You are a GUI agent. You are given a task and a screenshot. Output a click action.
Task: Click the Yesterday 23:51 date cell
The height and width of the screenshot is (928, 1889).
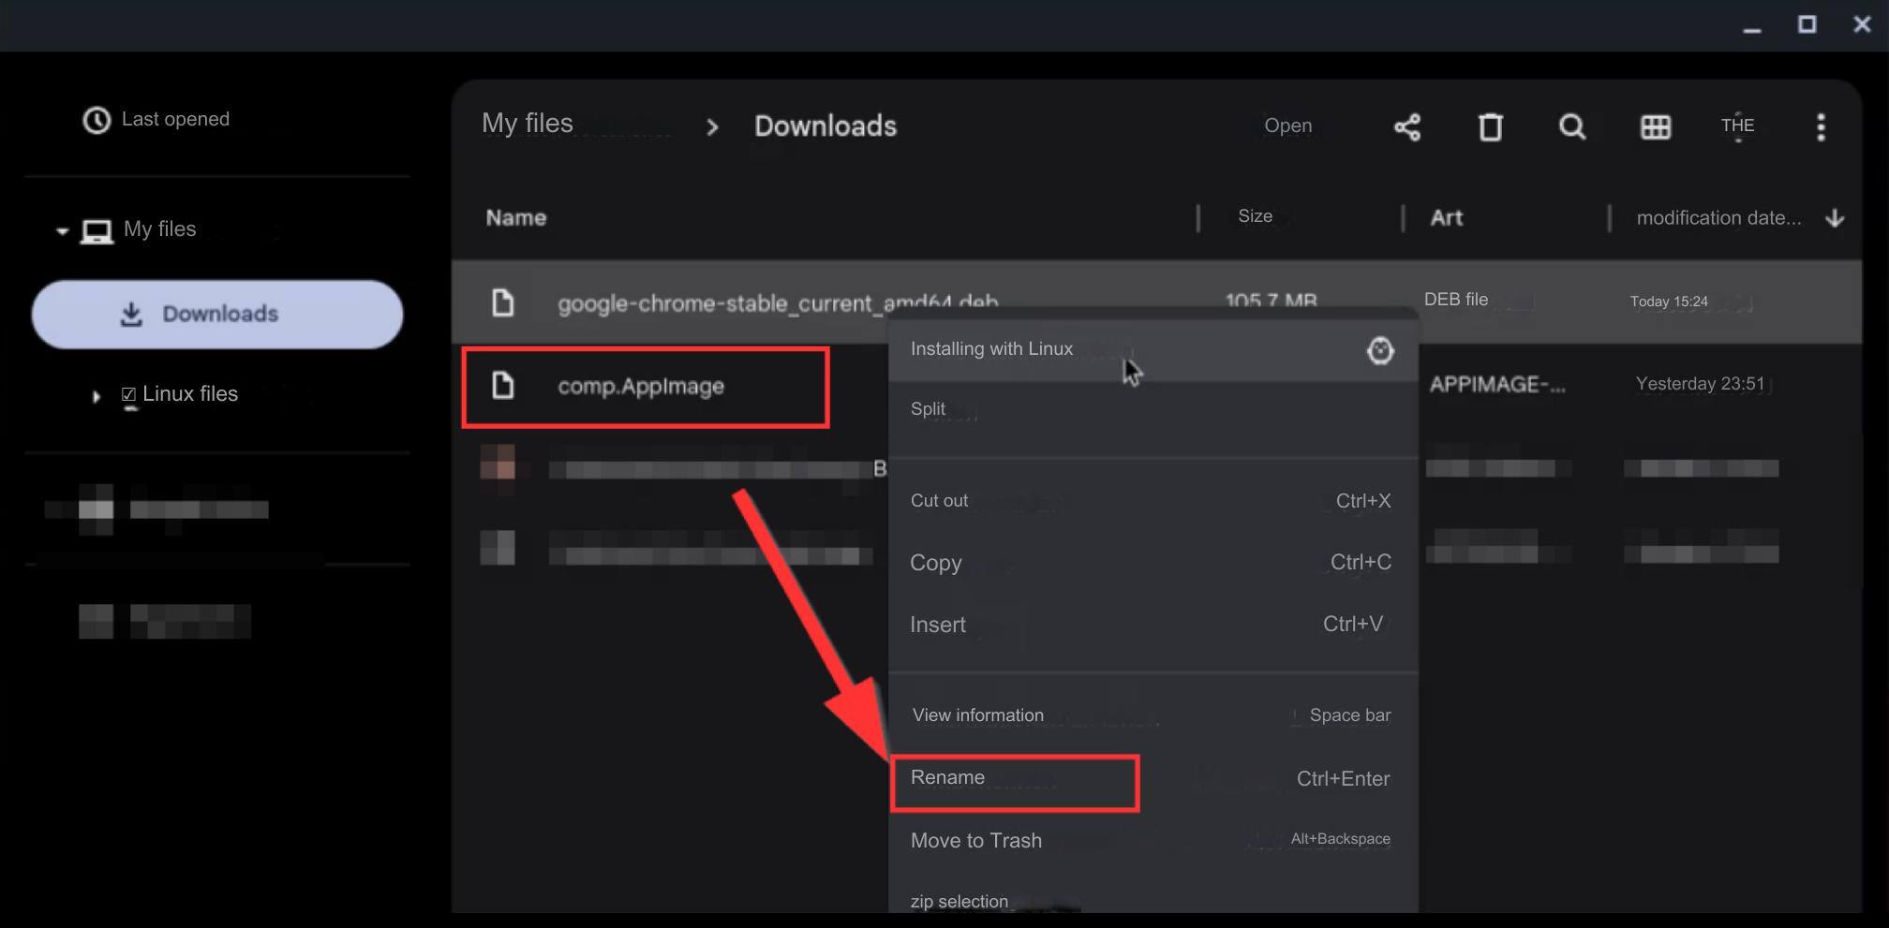[1700, 384]
